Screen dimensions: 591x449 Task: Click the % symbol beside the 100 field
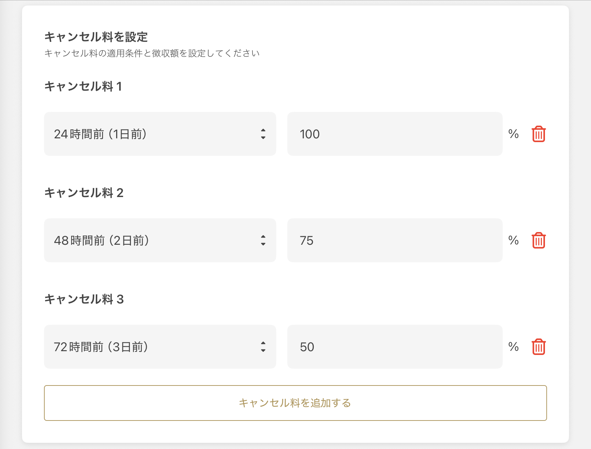(x=513, y=134)
